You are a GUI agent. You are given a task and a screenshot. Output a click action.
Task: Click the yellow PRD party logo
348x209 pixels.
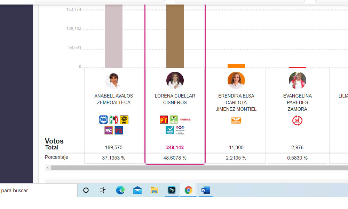click(124, 120)
